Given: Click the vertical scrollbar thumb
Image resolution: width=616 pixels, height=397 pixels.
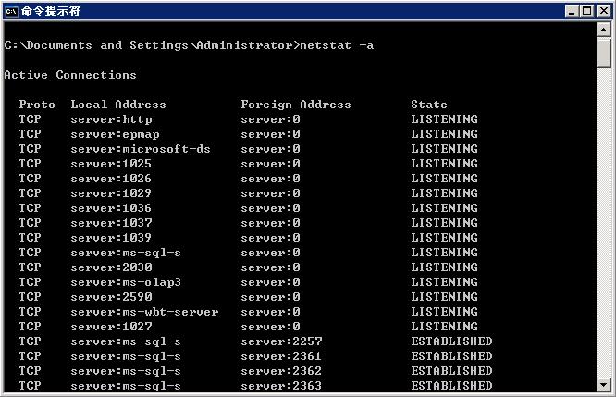Looking at the screenshot, I should [x=604, y=53].
